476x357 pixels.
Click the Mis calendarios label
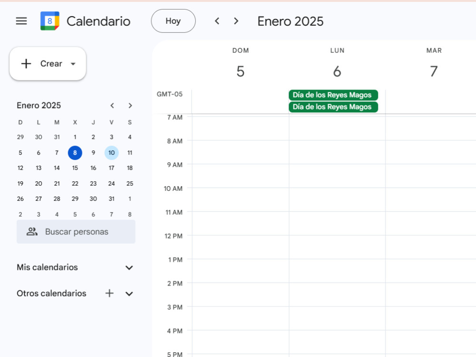(x=47, y=267)
